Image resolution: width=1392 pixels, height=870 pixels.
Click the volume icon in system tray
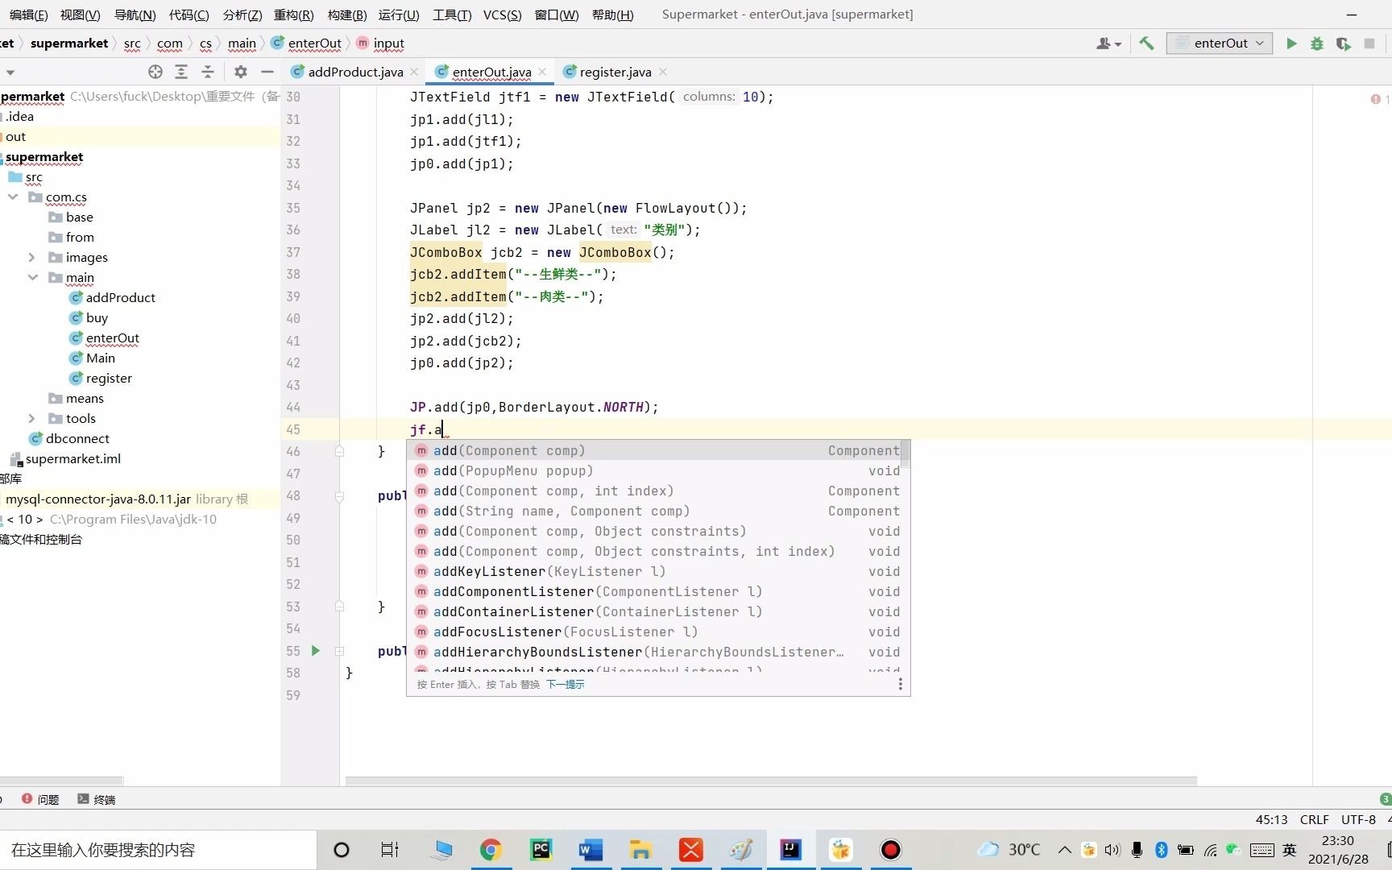[1112, 850]
